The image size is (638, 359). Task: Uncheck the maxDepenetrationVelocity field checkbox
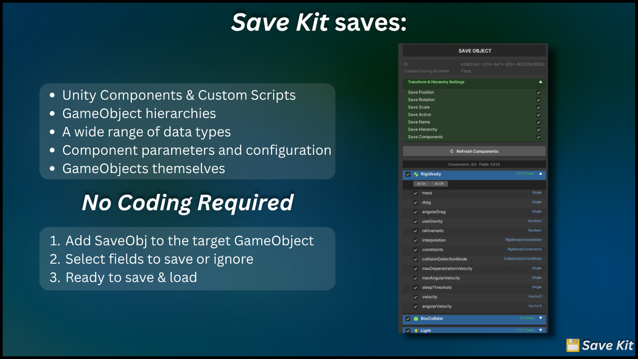coord(415,269)
